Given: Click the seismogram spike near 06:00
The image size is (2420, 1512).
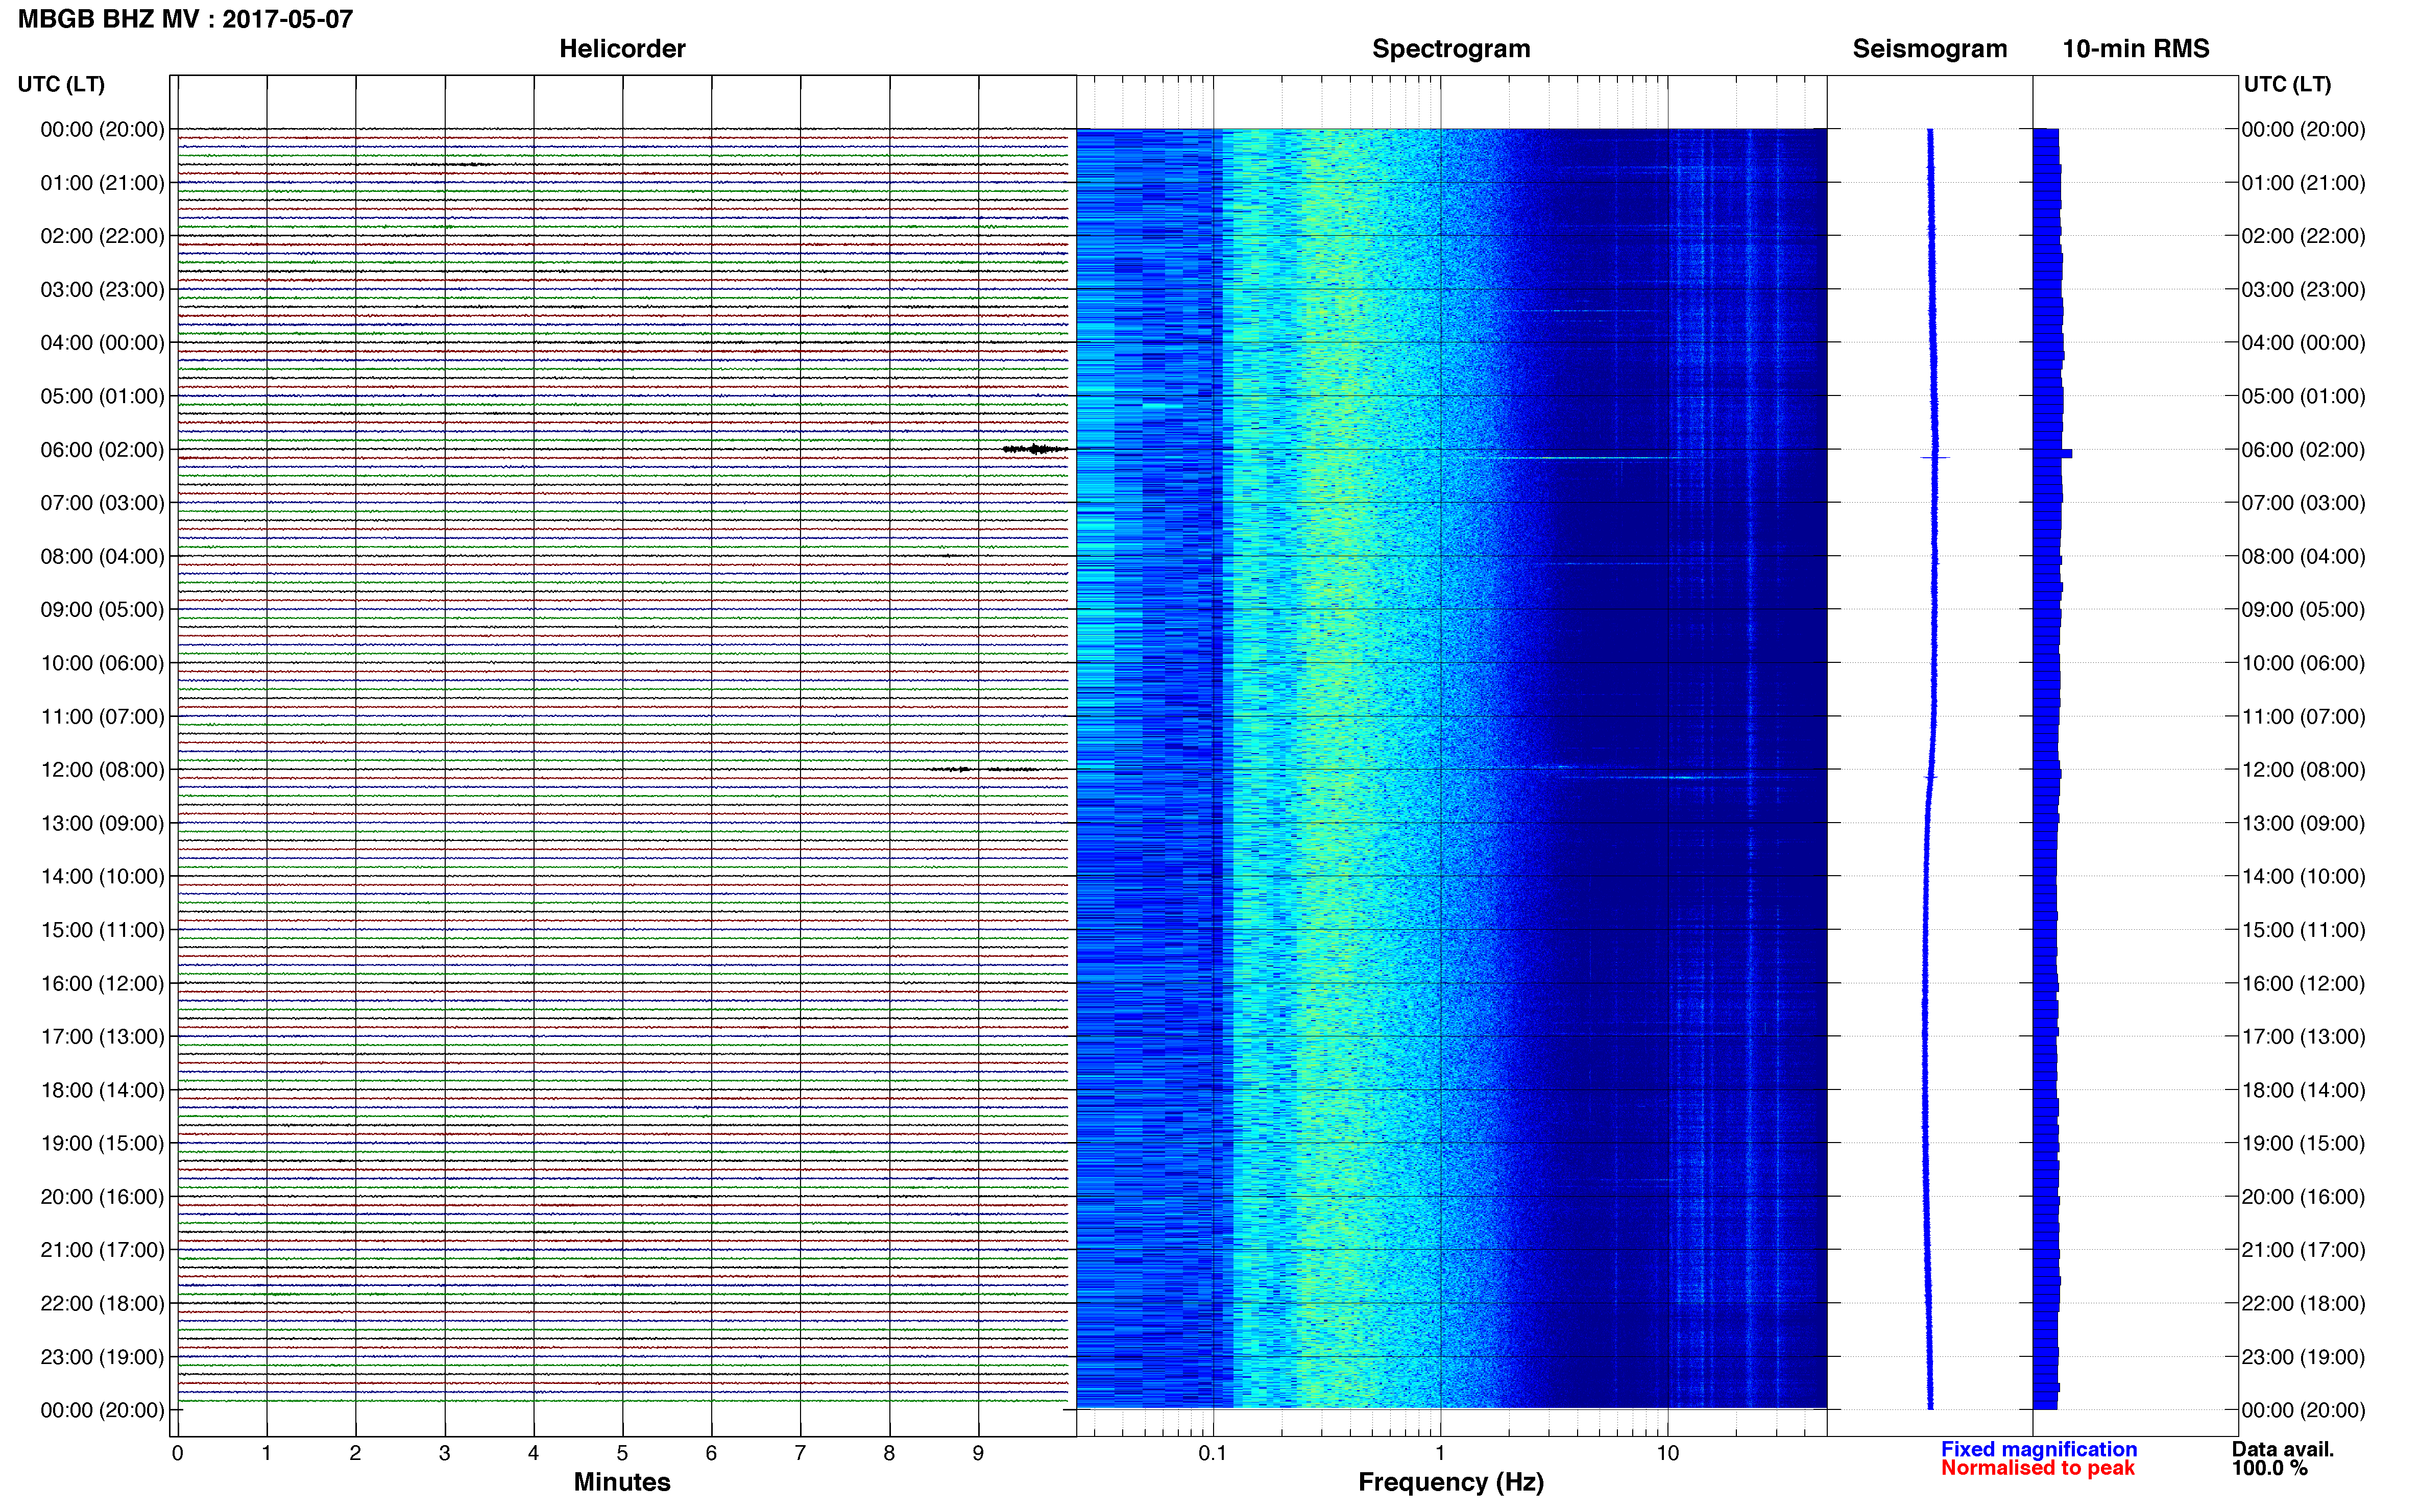Looking at the screenshot, I should click(1936, 458).
